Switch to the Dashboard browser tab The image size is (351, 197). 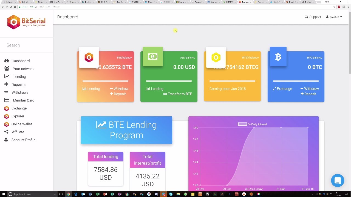[x=245, y=2]
